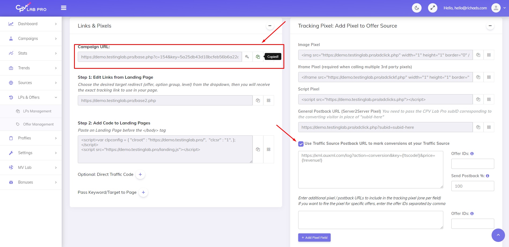
Task: Click the Step 2 landing page code textarea
Action: [165, 149]
